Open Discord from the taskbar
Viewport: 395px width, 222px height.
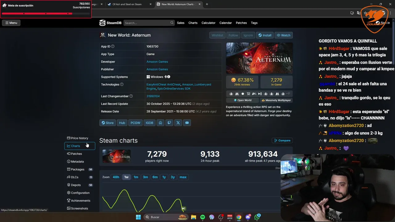pos(248,217)
